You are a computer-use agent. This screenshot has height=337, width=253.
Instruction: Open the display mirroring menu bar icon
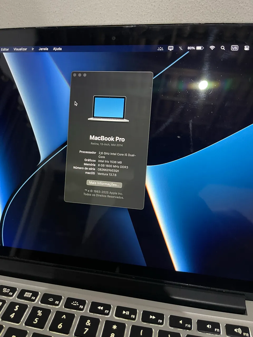point(171,48)
